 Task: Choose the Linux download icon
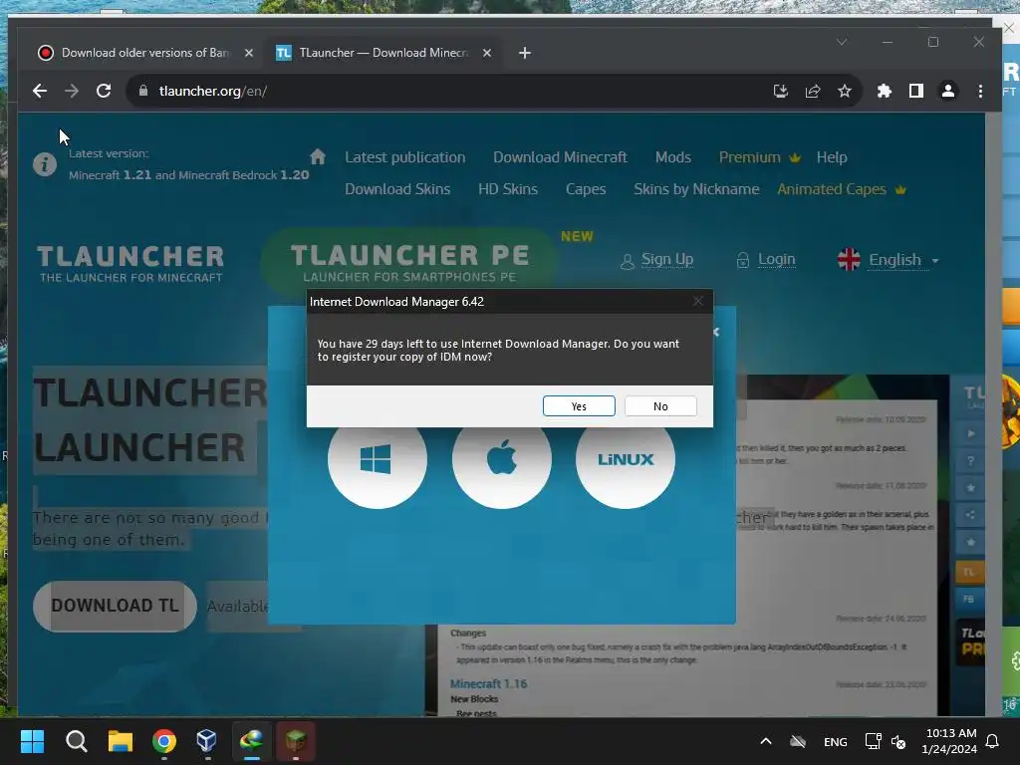coord(626,458)
